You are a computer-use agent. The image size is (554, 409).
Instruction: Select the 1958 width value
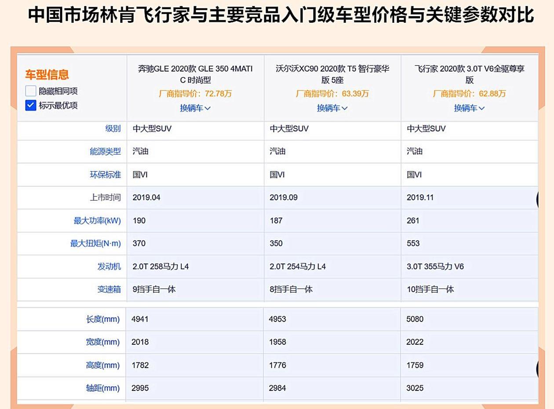coord(277,342)
